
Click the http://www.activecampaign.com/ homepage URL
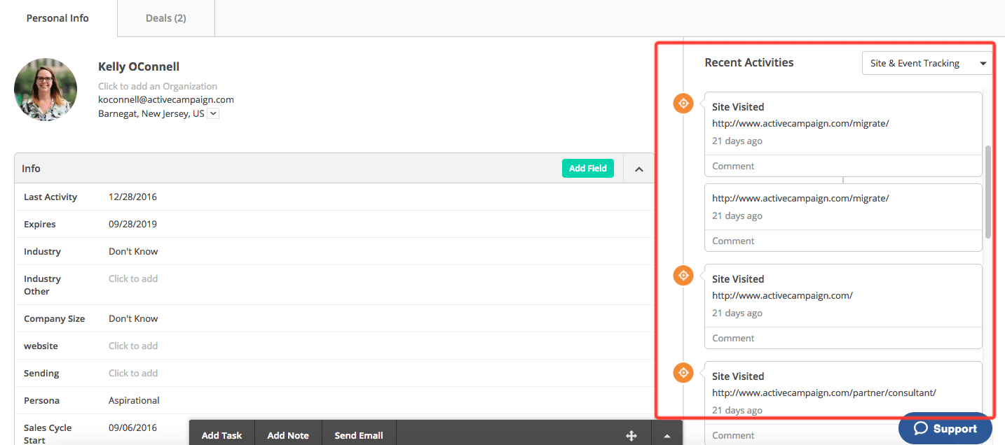point(782,295)
